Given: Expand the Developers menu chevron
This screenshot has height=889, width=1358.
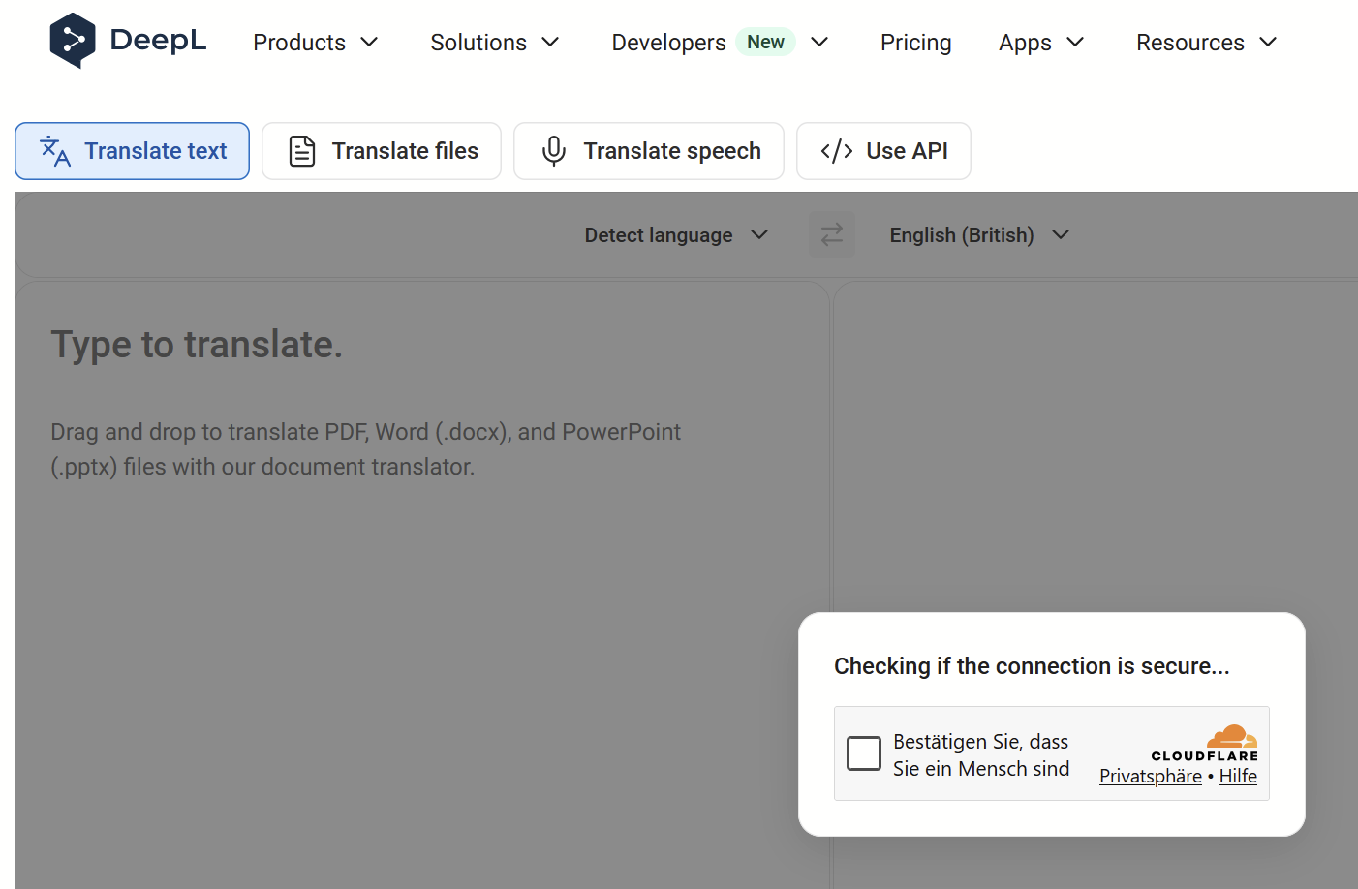Looking at the screenshot, I should [x=819, y=43].
